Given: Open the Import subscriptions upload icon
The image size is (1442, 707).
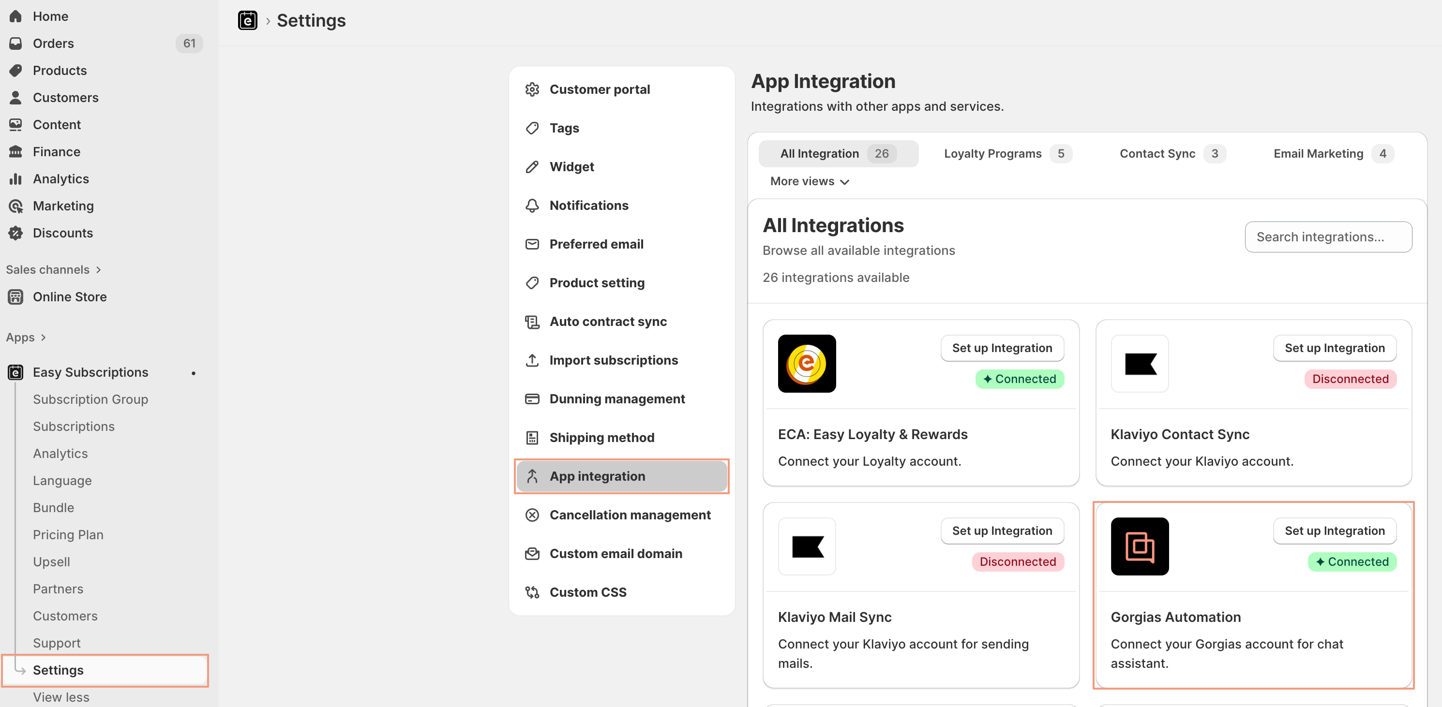Looking at the screenshot, I should point(532,360).
